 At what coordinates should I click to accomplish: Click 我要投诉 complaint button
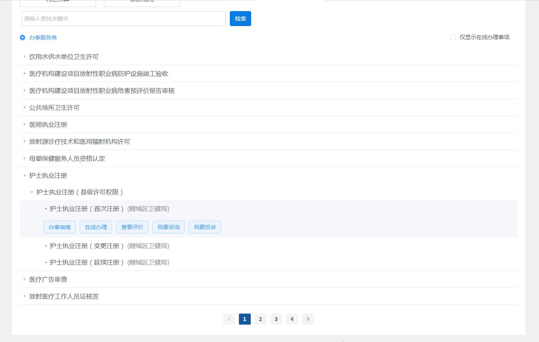[x=205, y=227]
